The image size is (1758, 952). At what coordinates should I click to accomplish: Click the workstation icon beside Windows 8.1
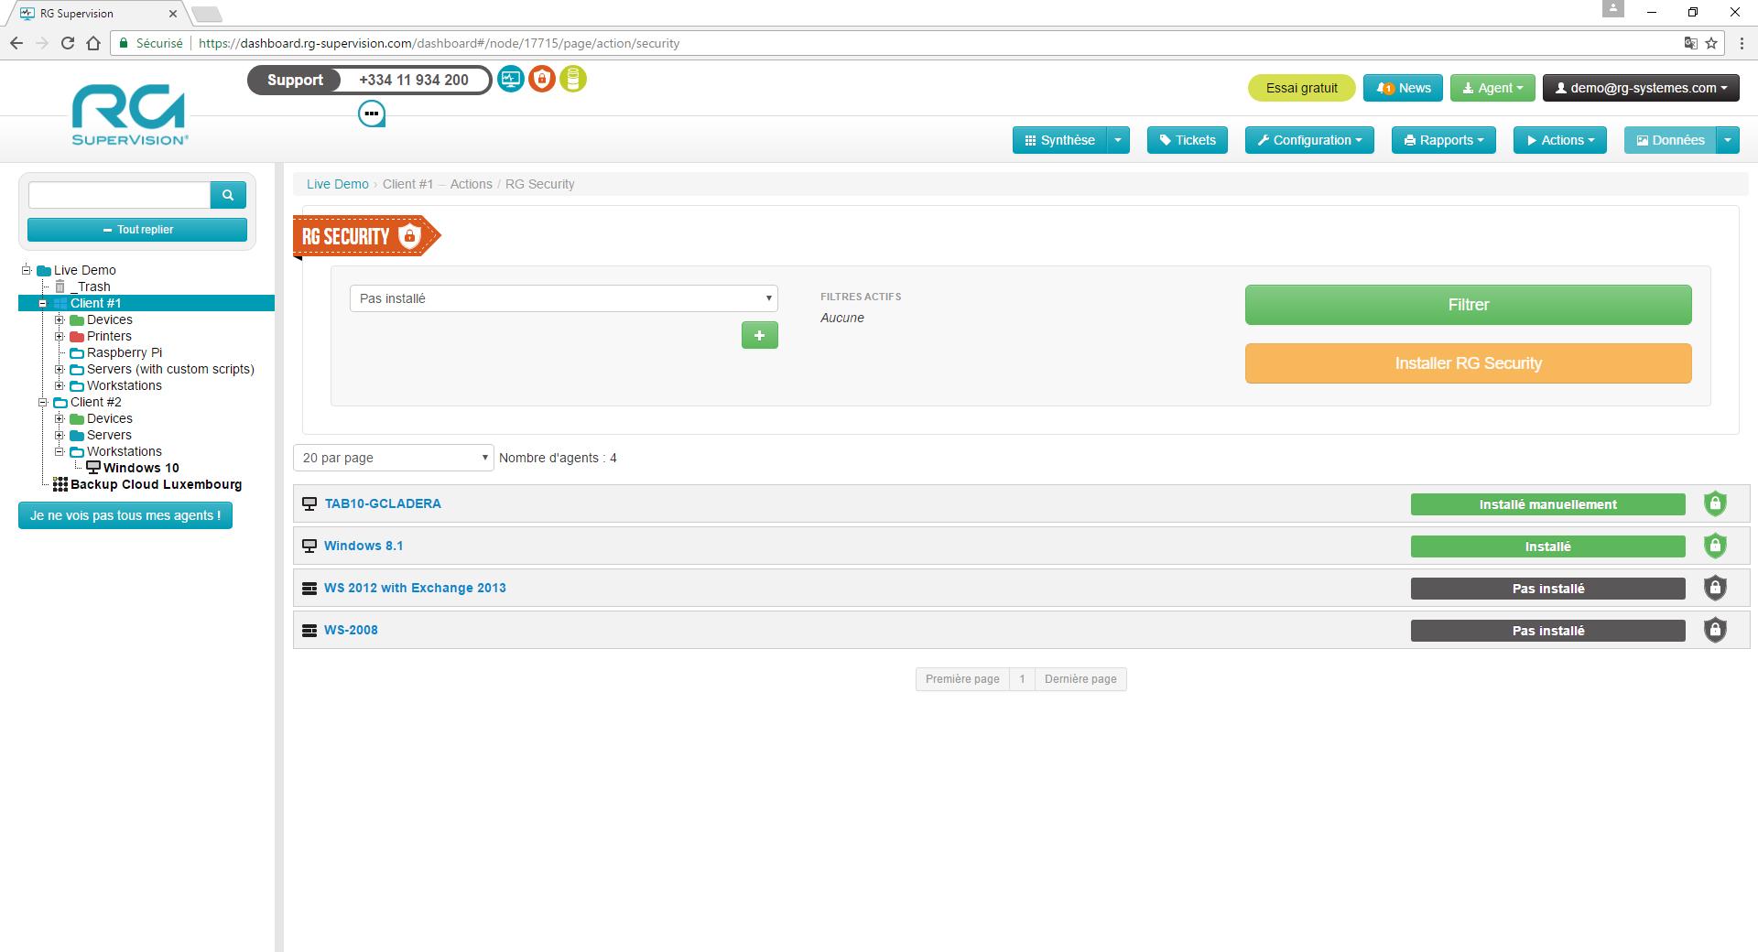(309, 546)
